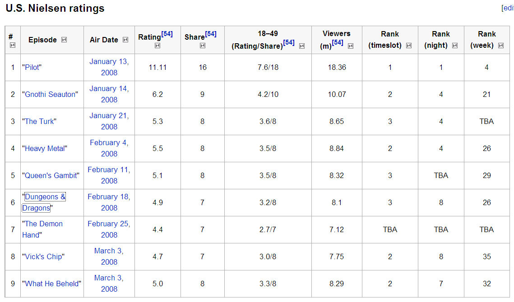Select the 8.65 viewers cell
Screen dimensions: 514x302
click(x=337, y=122)
